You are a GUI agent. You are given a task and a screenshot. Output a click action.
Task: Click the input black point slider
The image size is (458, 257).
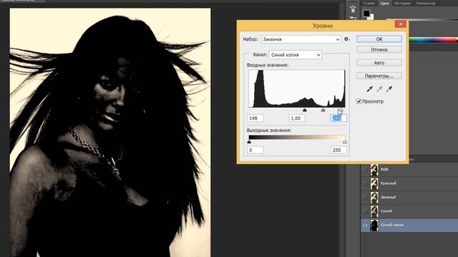click(305, 110)
